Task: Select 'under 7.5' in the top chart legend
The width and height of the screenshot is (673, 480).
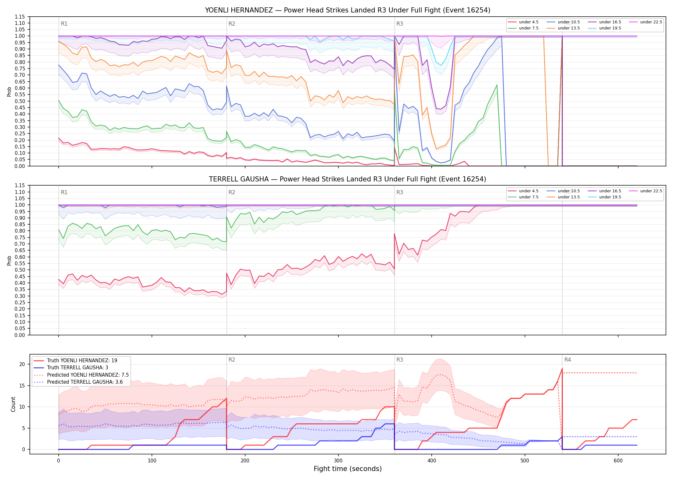Action: click(523, 28)
